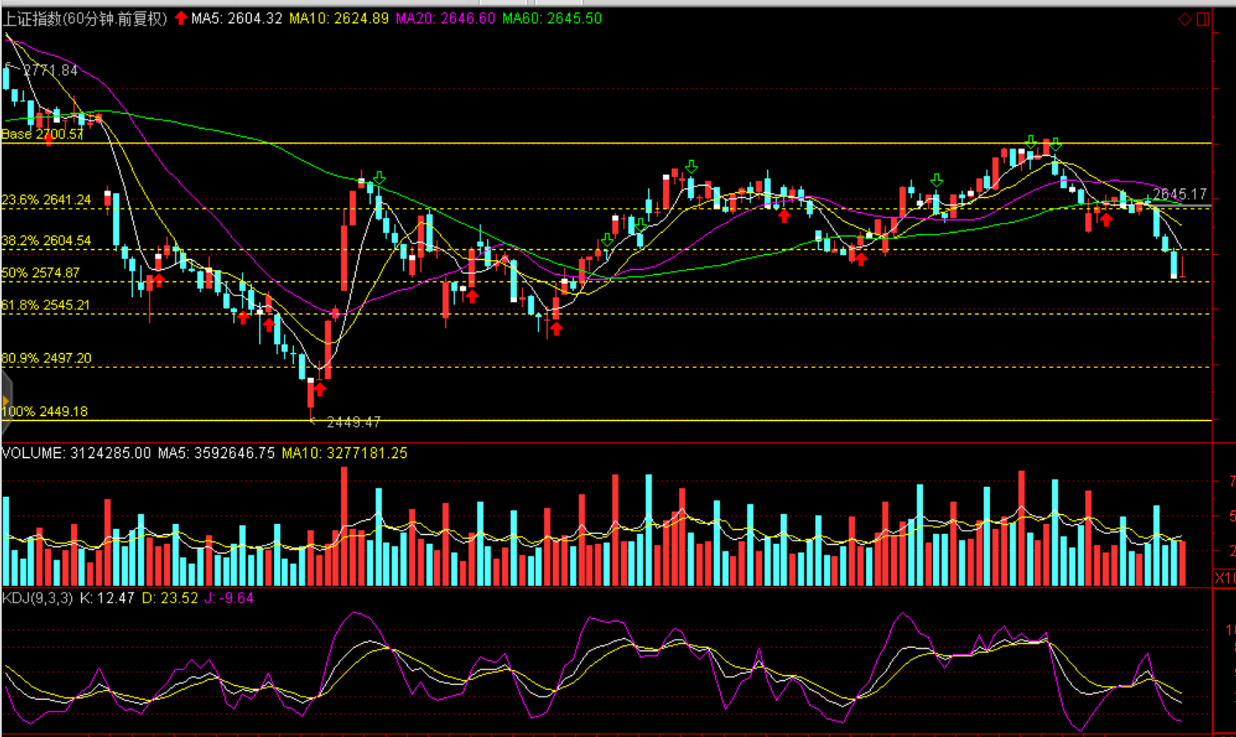Select the MA10: 2624.89 indicator label

point(339,18)
